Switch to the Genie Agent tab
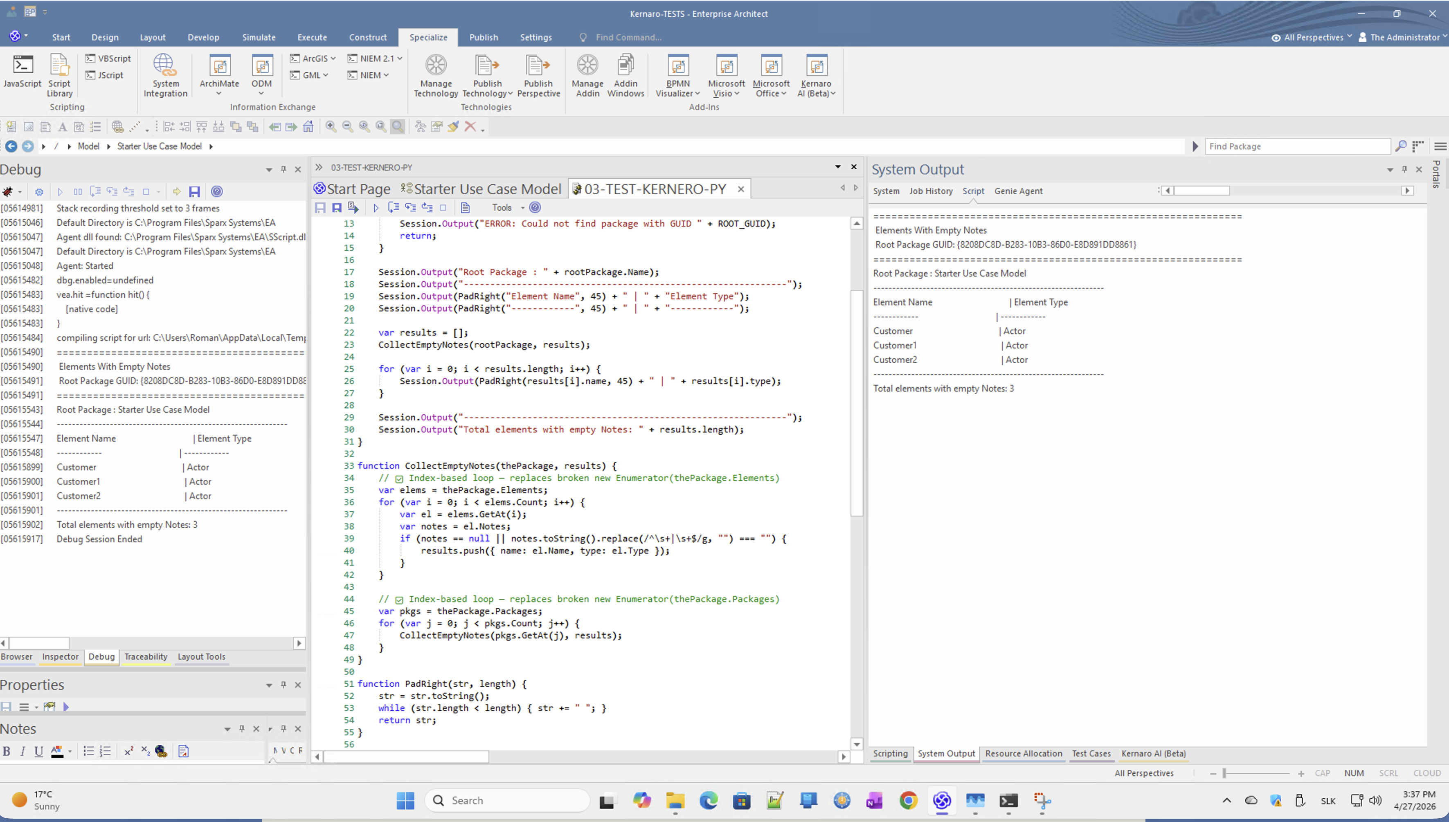The image size is (1449, 822). (x=1018, y=191)
